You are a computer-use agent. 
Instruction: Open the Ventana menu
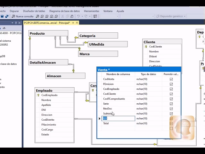[108, 11]
